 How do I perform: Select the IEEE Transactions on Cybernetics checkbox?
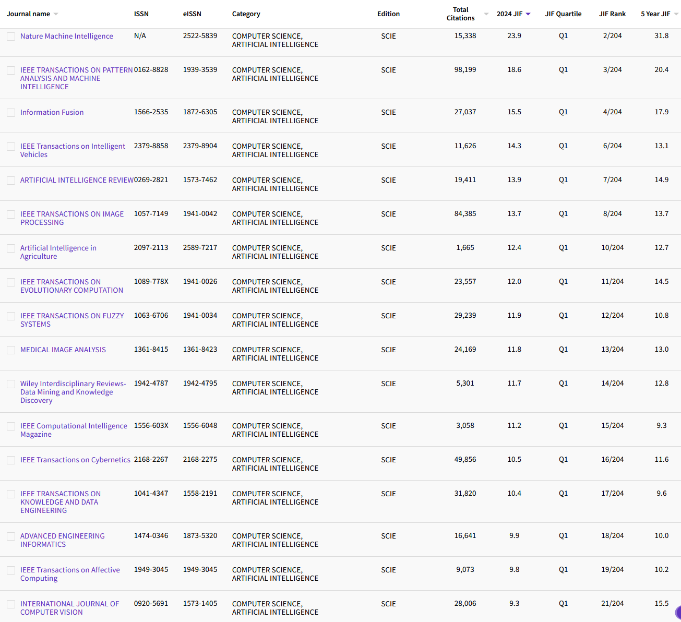pyautogui.click(x=11, y=460)
